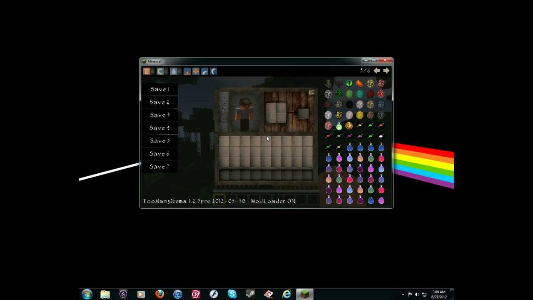Click the network icon in system tray
The image size is (533, 300).
[x=424, y=295]
